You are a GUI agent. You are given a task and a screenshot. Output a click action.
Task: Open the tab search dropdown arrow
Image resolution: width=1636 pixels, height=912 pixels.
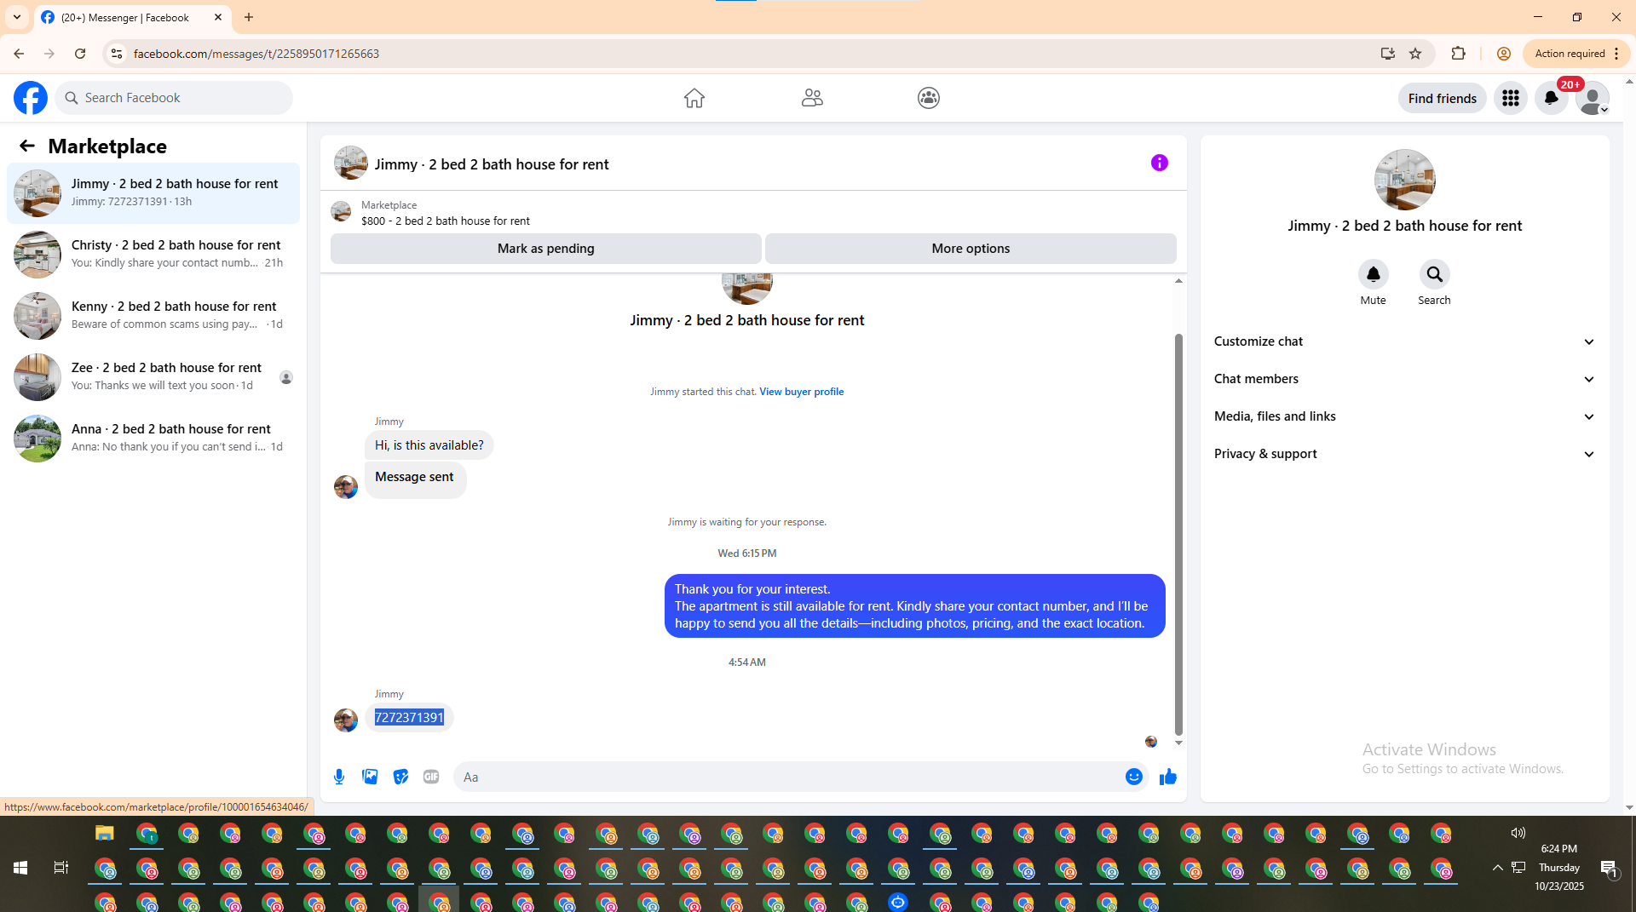(x=17, y=17)
